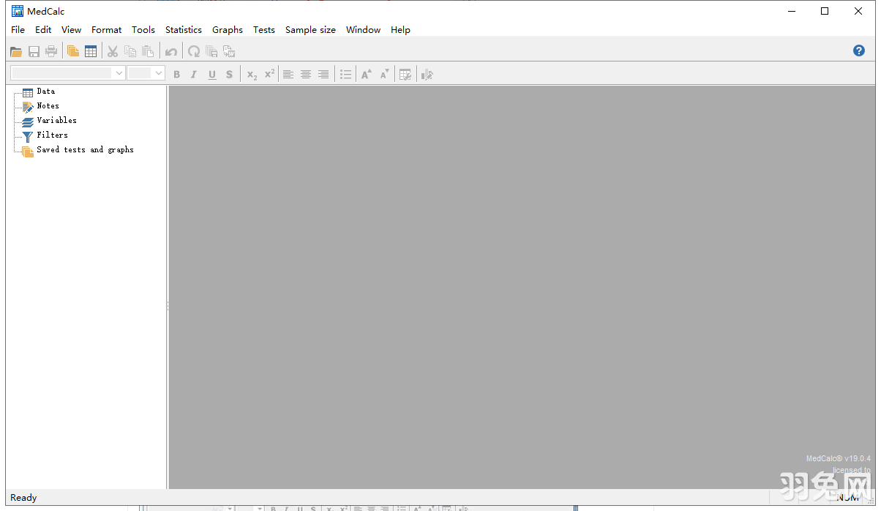The width and height of the screenshot is (881, 511).
Task: Click the bulleted list button
Action: [345, 74]
